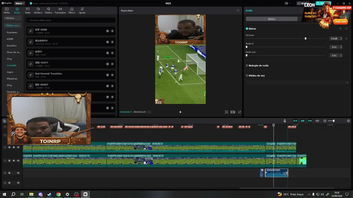
Task: Enable Redução de ruído checkbox
Action: [247, 65]
